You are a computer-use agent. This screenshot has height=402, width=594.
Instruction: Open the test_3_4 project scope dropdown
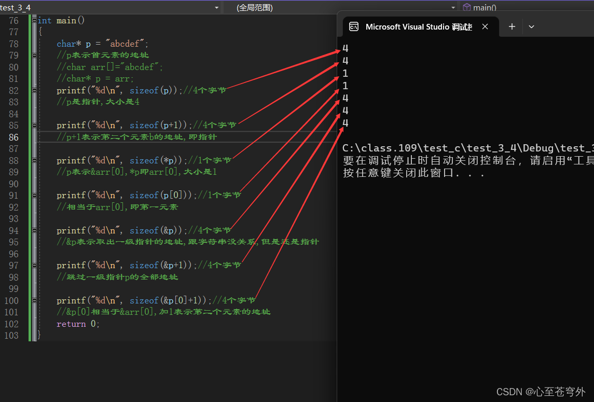click(x=110, y=8)
